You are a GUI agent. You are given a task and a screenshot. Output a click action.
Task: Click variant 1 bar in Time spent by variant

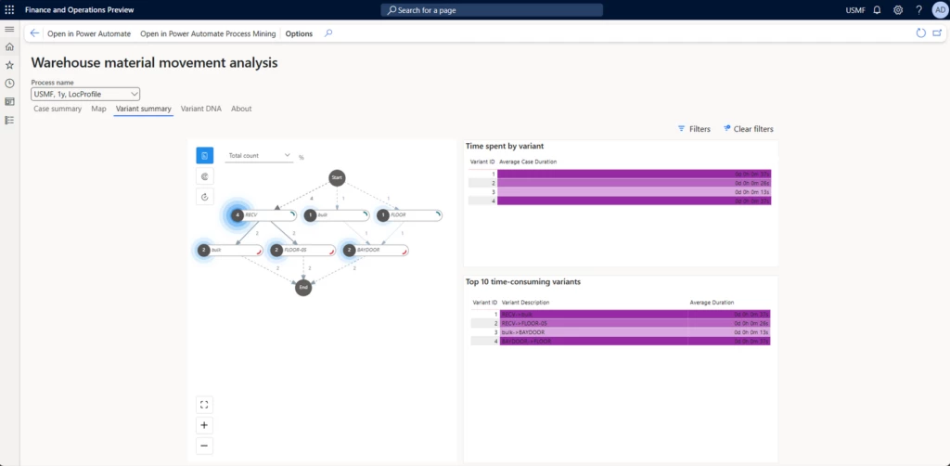point(635,174)
